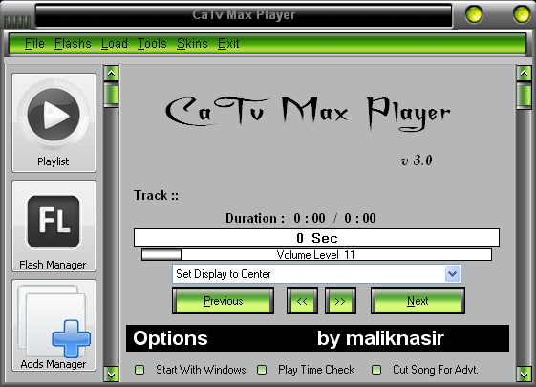The width and height of the screenshot is (536, 387).
Task: Click the left yellow-green round title button
Action: click(474, 14)
